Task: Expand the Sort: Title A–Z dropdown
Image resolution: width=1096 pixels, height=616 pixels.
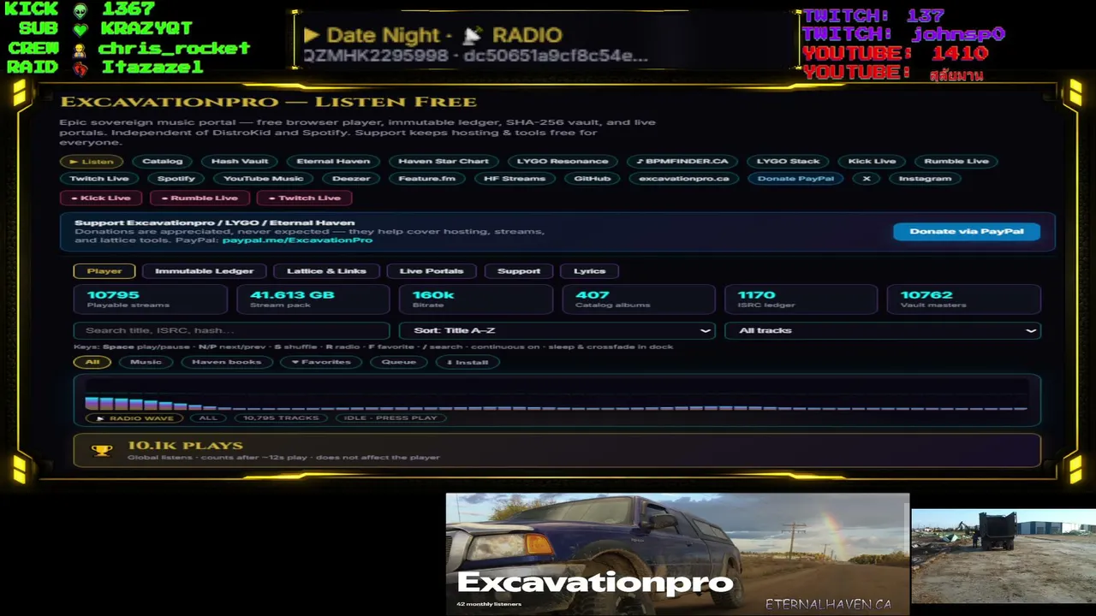Action: pyautogui.click(x=557, y=330)
